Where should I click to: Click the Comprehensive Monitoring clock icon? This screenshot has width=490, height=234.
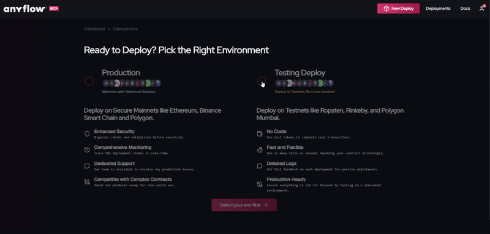pos(87,150)
